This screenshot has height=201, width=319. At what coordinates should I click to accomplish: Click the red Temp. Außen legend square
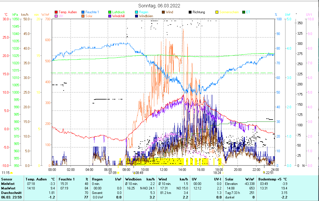[56, 12]
